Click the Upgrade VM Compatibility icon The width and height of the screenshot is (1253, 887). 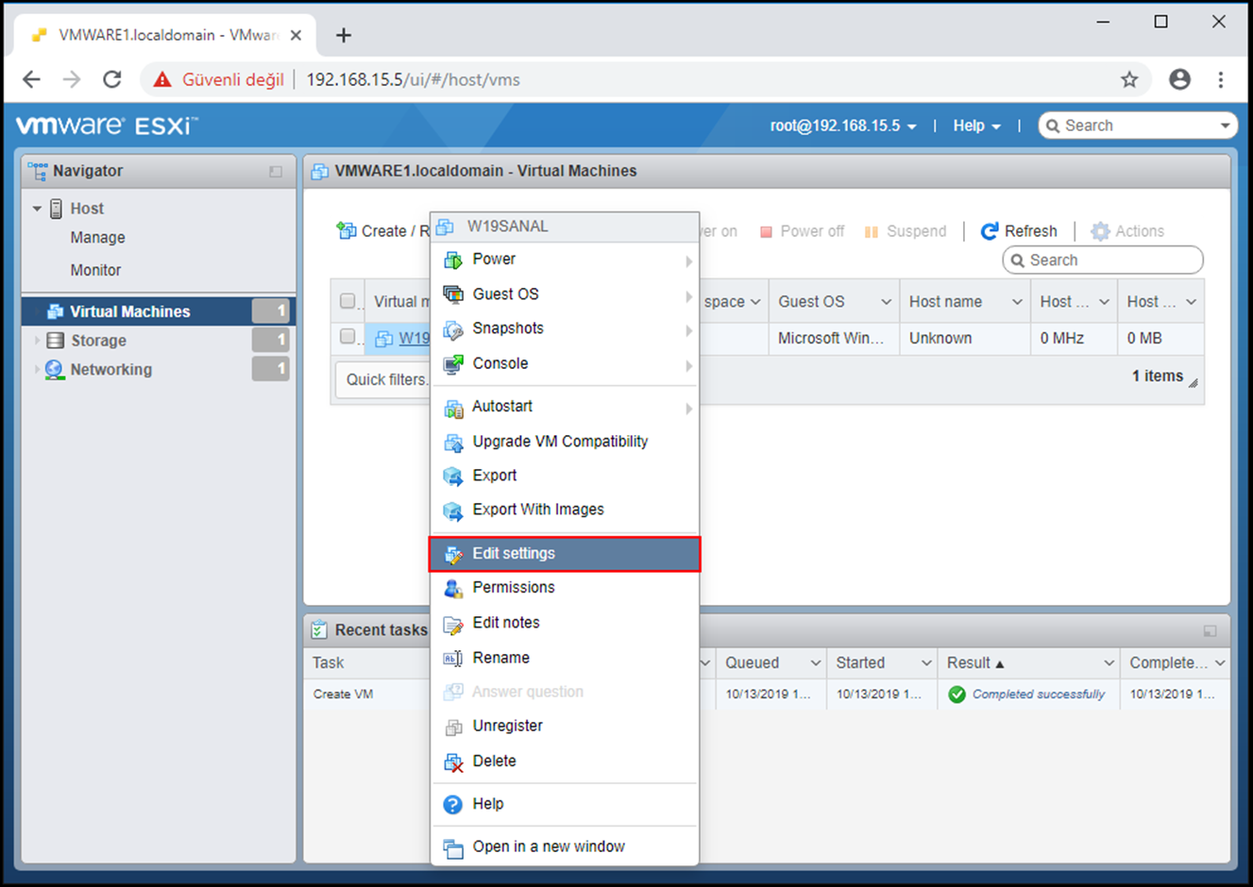tap(453, 443)
